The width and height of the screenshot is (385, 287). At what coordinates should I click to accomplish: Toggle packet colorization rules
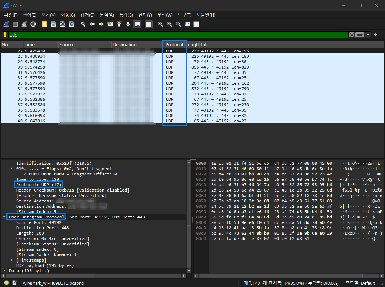(149, 24)
